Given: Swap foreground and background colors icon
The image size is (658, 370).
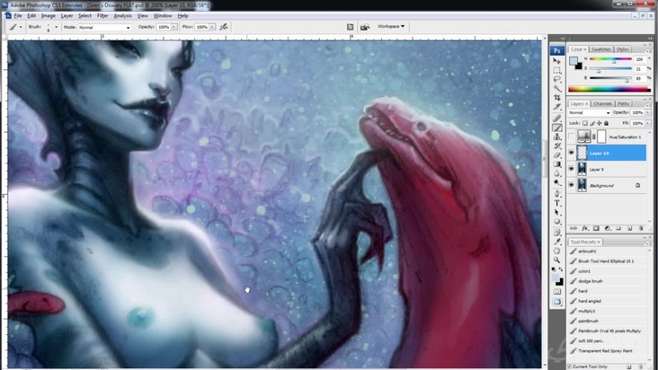Looking at the screenshot, I should [x=561, y=269].
